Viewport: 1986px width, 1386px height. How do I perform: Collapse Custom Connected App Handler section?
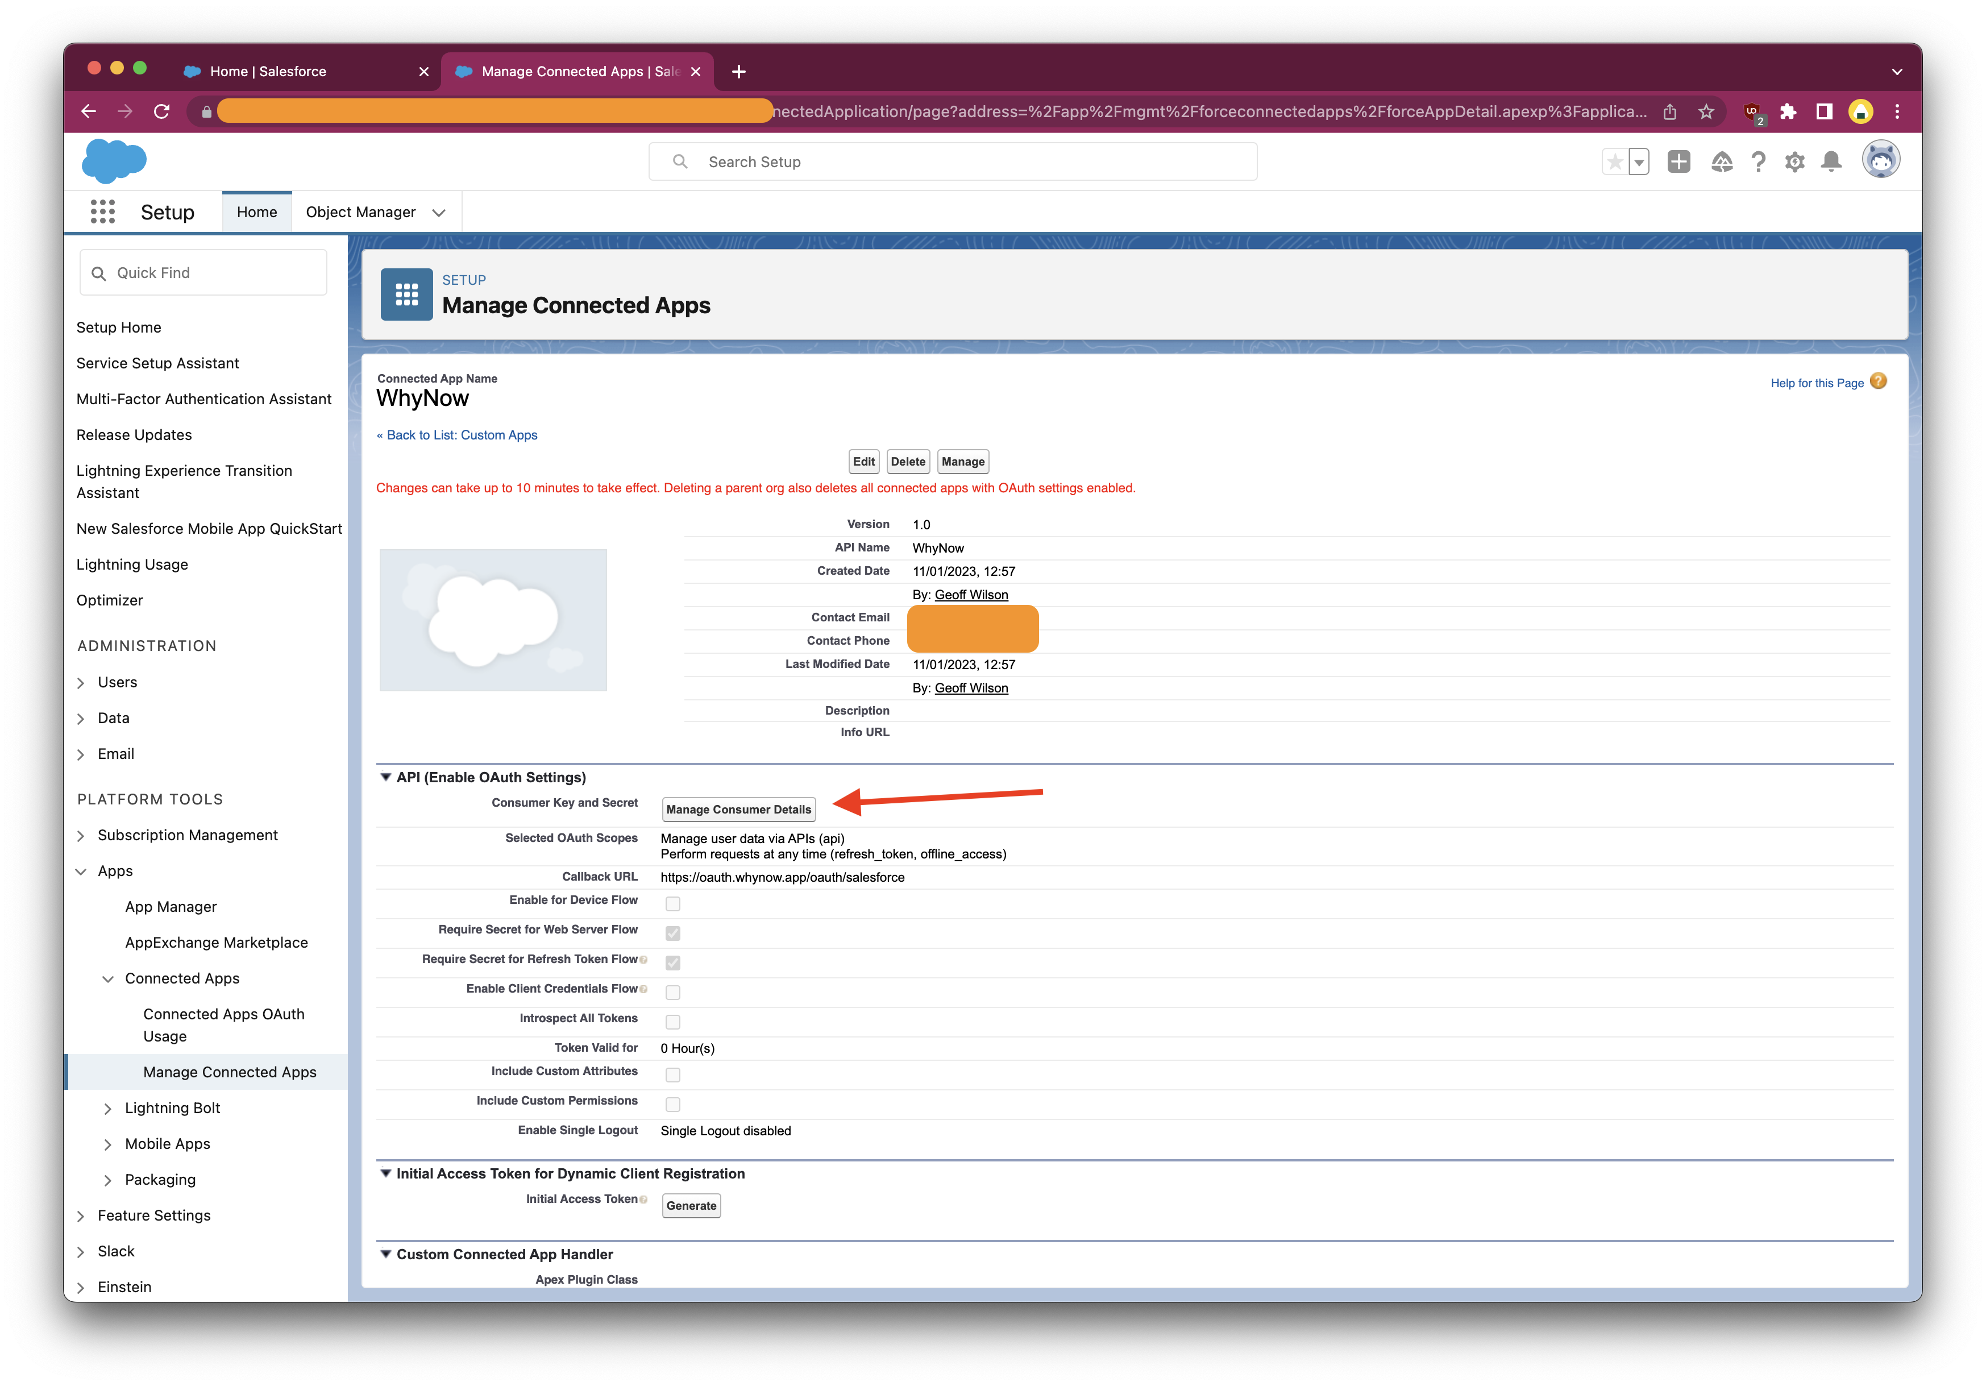click(x=386, y=1254)
